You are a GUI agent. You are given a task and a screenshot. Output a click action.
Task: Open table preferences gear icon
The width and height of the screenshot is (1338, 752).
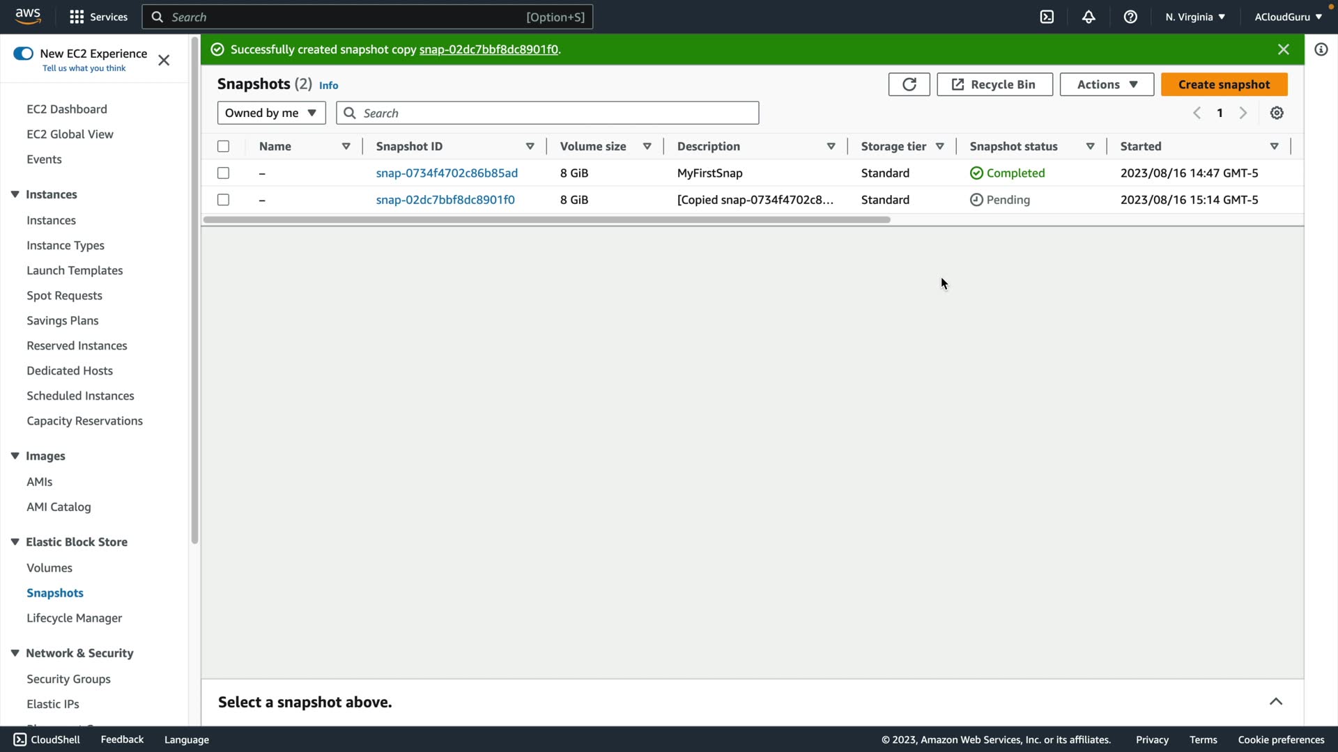(1277, 113)
